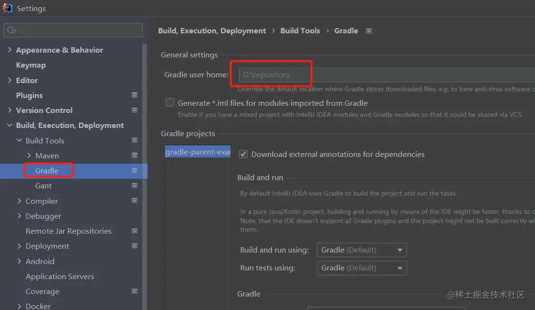Image resolution: width=535 pixels, height=310 pixels.
Task: Select Gradle under Build Tools
Action: (x=47, y=170)
